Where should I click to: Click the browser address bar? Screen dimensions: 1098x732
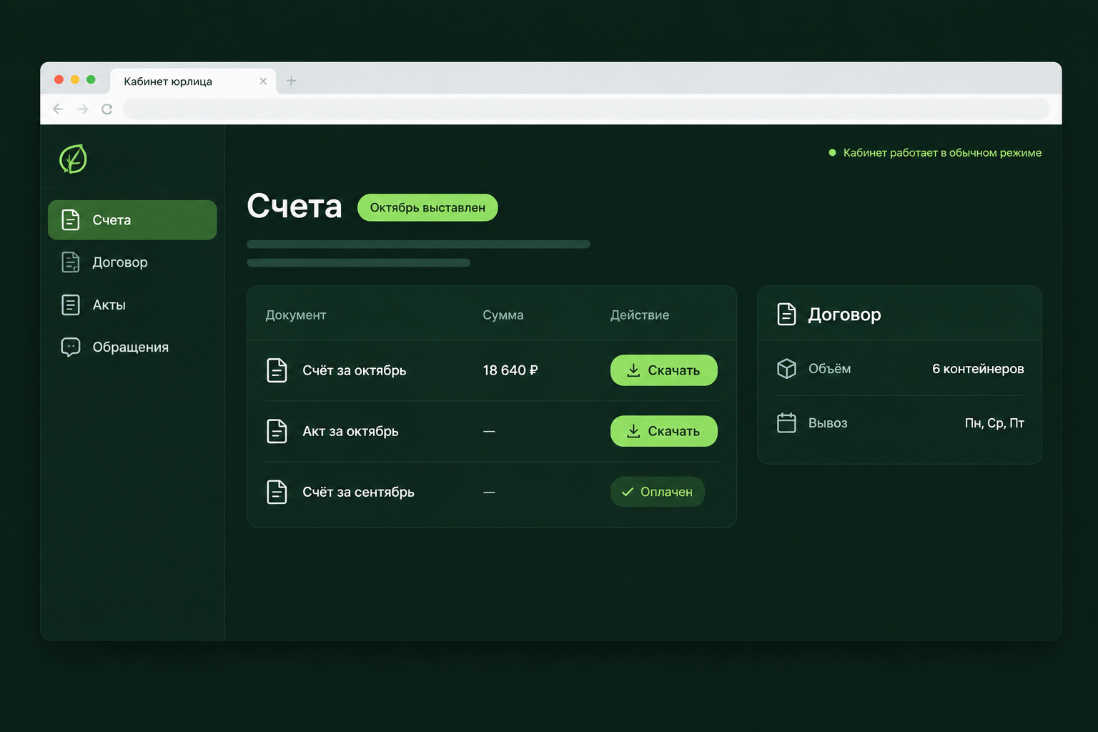586,109
